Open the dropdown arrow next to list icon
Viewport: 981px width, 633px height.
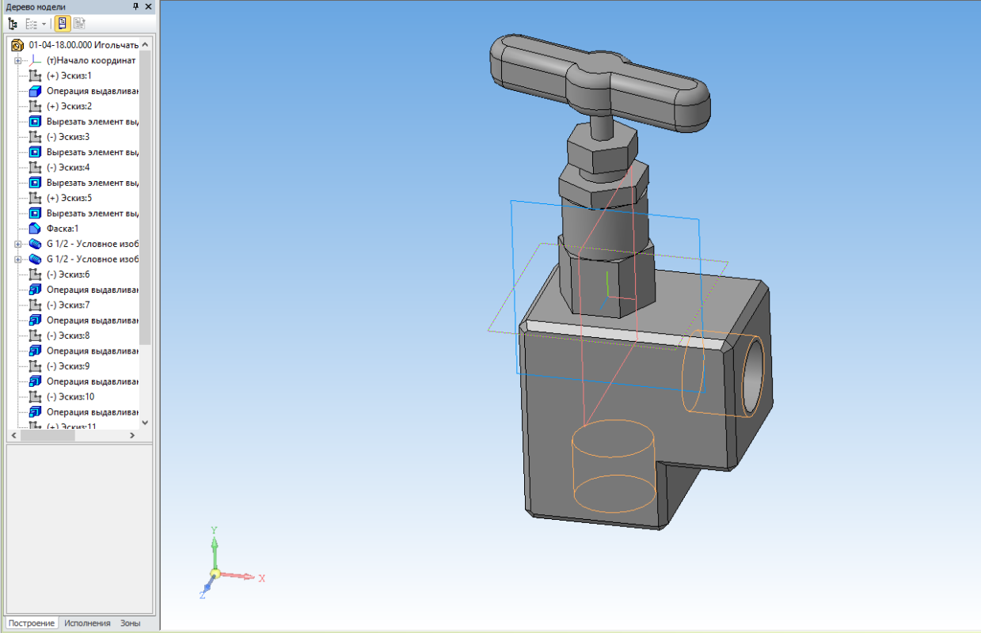click(x=44, y=24)
